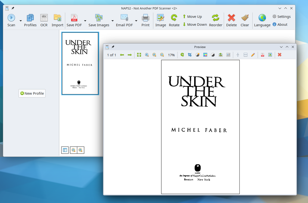The image size is (308, 203).
Task: Zoom in on the Preview page
Action: pyautogui.click(x=155, y=55)
